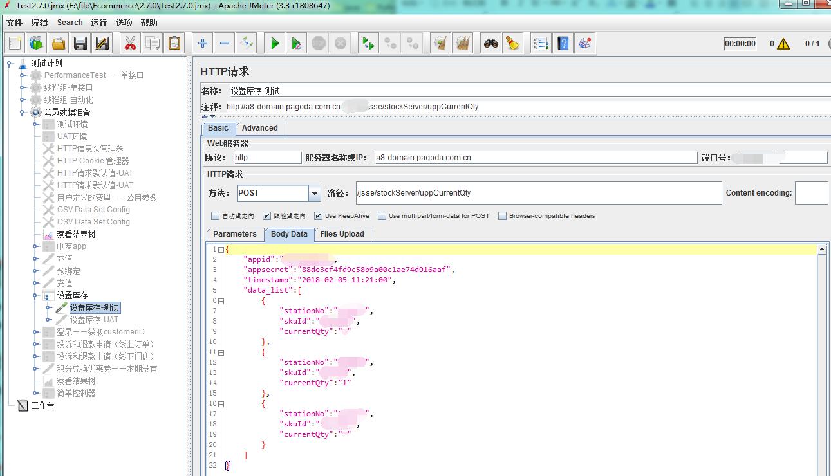Toggle Use KeepAlive checkbox
This screenshot has height=476, width=831.
point(318,216)
